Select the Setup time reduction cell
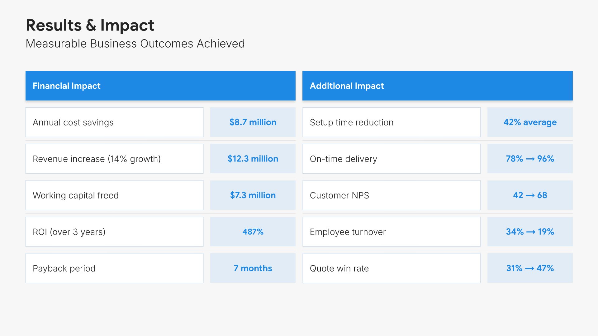This screenshot has height=336, width=598. tap(391, 122)
